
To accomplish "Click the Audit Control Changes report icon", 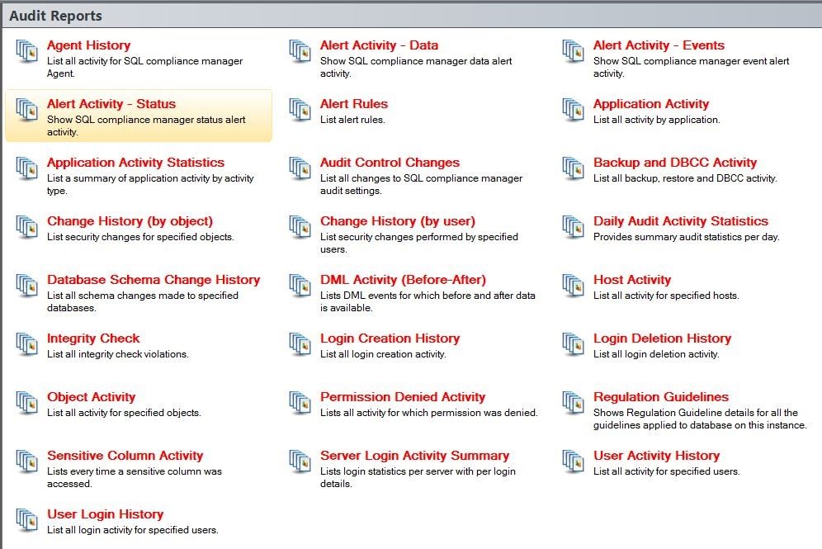I will (x=300, y=168).
